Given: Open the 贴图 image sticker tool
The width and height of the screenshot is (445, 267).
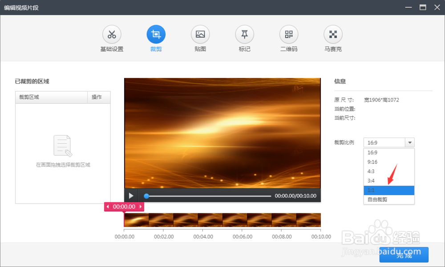Looking at the screenshot, I should pos(200,35).
